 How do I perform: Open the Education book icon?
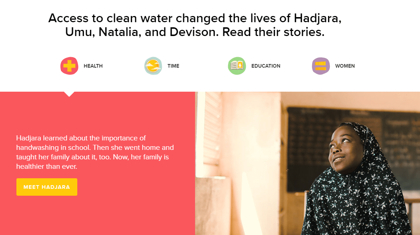coord(237,66)
